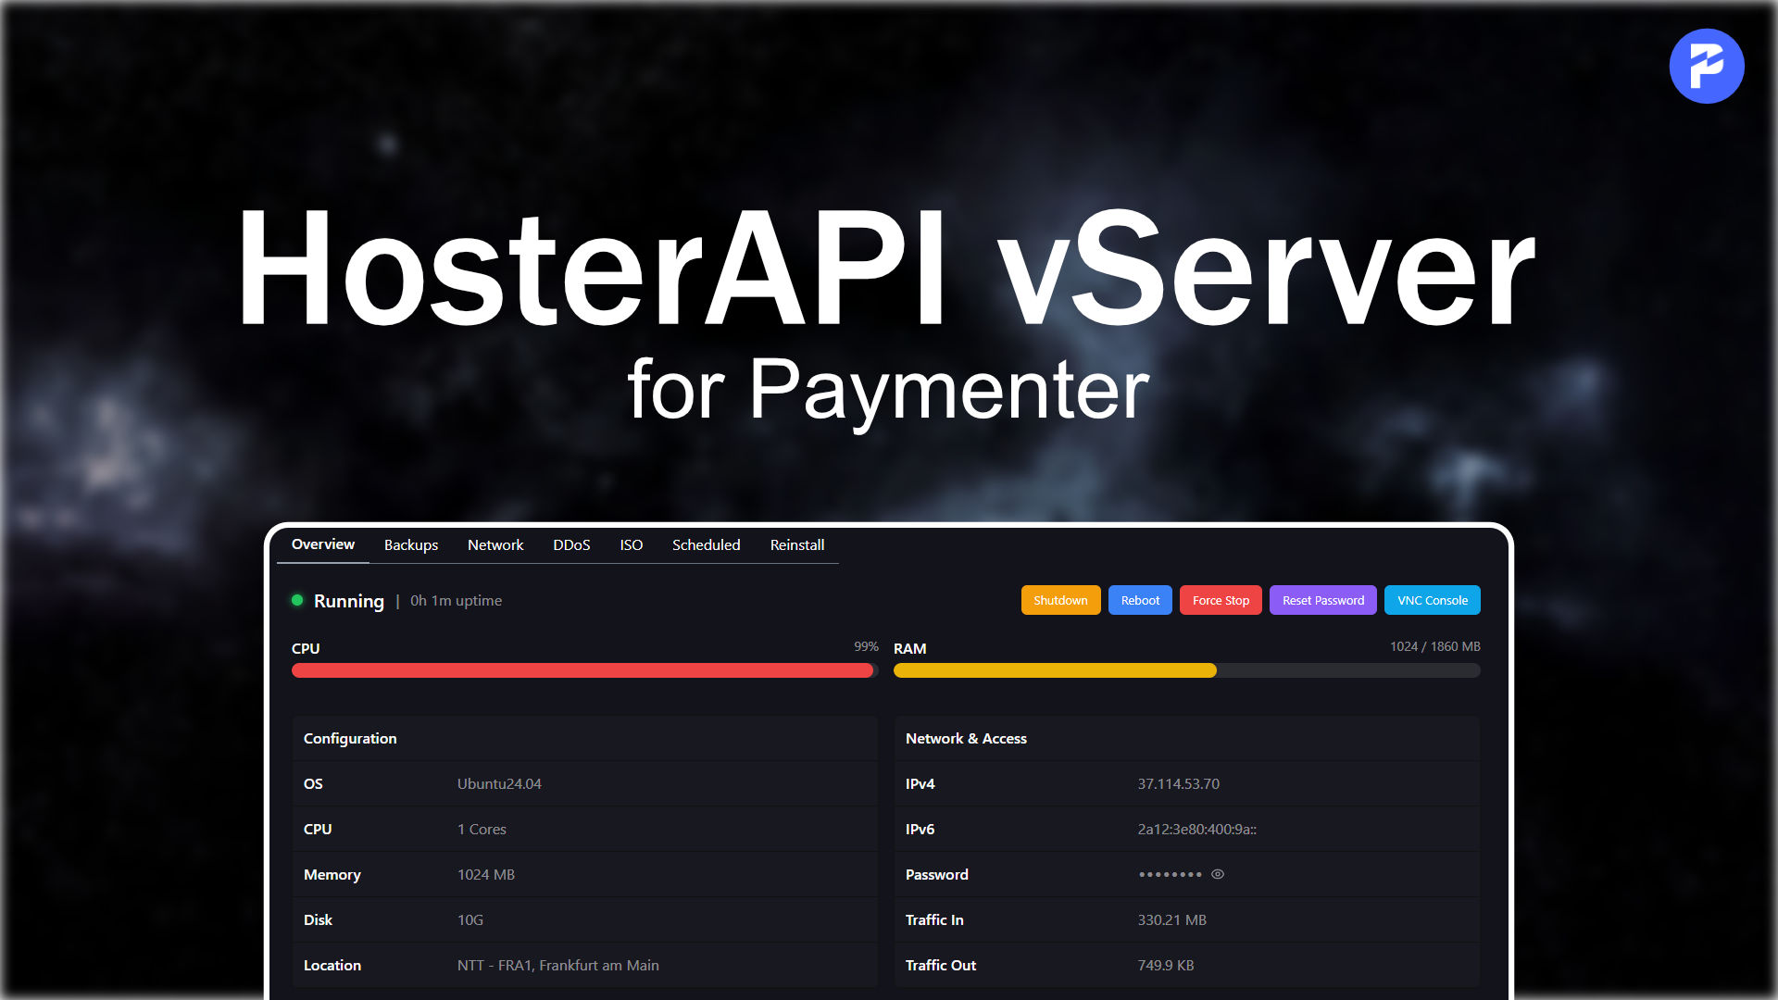Select the Overview tab
Screen dimensions: 1778x1000
pos(322,544)
